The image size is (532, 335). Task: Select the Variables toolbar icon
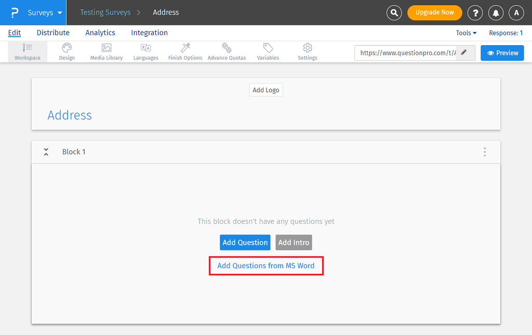pos(268,51)
